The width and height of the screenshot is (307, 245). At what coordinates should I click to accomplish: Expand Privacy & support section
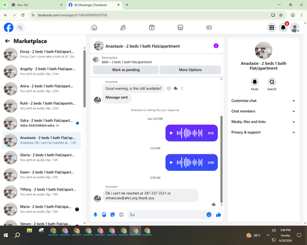click(263, 132)
